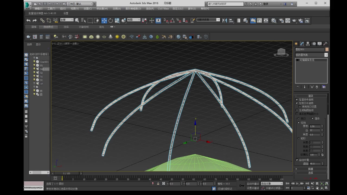Image resolution: width=347 pixels, height=195 pixels.
Task: Select the 径向 radio button
Action: (299, 123)
